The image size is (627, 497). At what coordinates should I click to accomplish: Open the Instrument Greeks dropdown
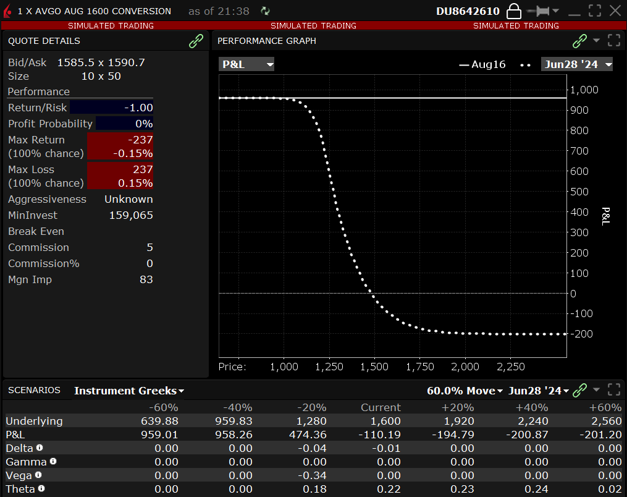click(129, 391)
